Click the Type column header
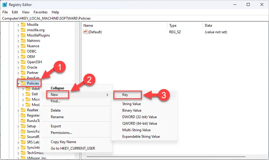Image resolution: width=269 pixels, height=160 pixels. (x=185, y=26)
